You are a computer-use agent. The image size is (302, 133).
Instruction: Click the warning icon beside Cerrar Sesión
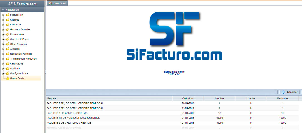(x=8, y=78)
